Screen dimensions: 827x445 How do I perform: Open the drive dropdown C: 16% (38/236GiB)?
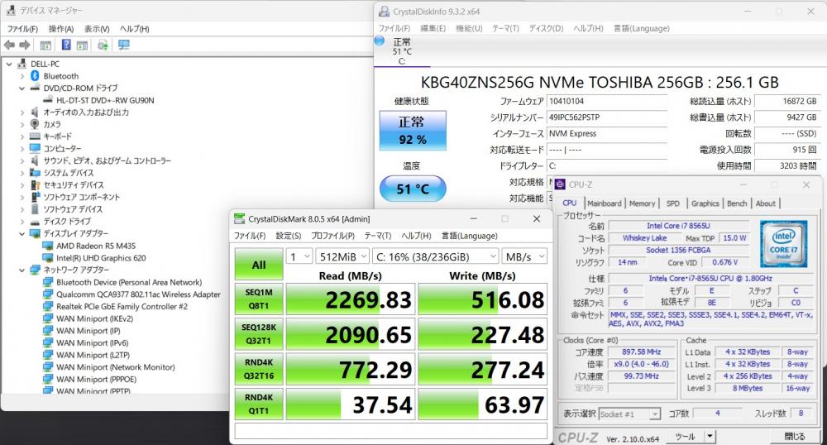pyautogui.click(x=435, y=256)
